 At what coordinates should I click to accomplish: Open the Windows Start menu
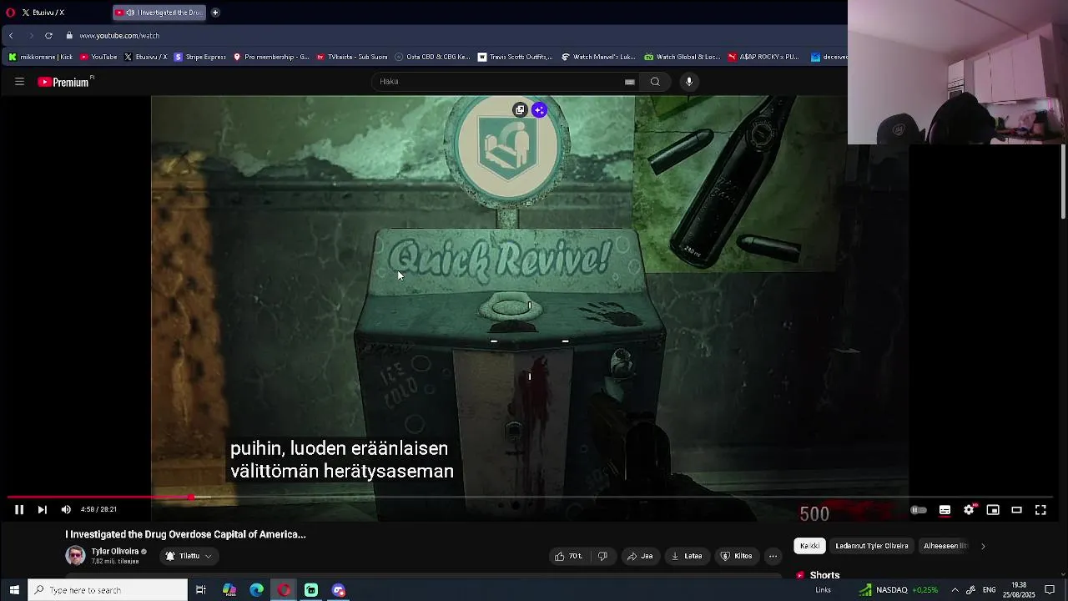coord(13,590)
